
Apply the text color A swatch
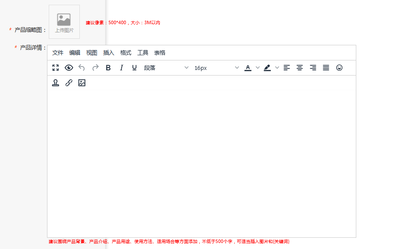point(248,68)
